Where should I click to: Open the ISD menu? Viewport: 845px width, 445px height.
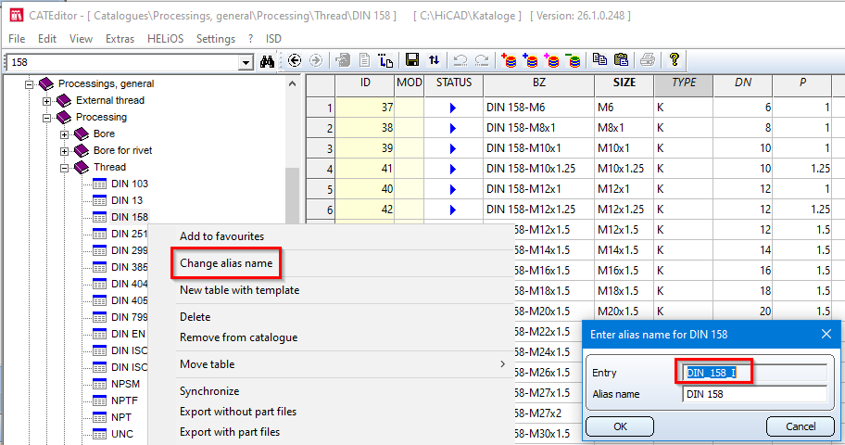pos(273,39)
